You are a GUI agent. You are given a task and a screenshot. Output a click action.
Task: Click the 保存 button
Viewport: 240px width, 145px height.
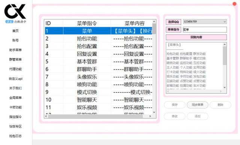pyautogui.click(x=174, y=105)
